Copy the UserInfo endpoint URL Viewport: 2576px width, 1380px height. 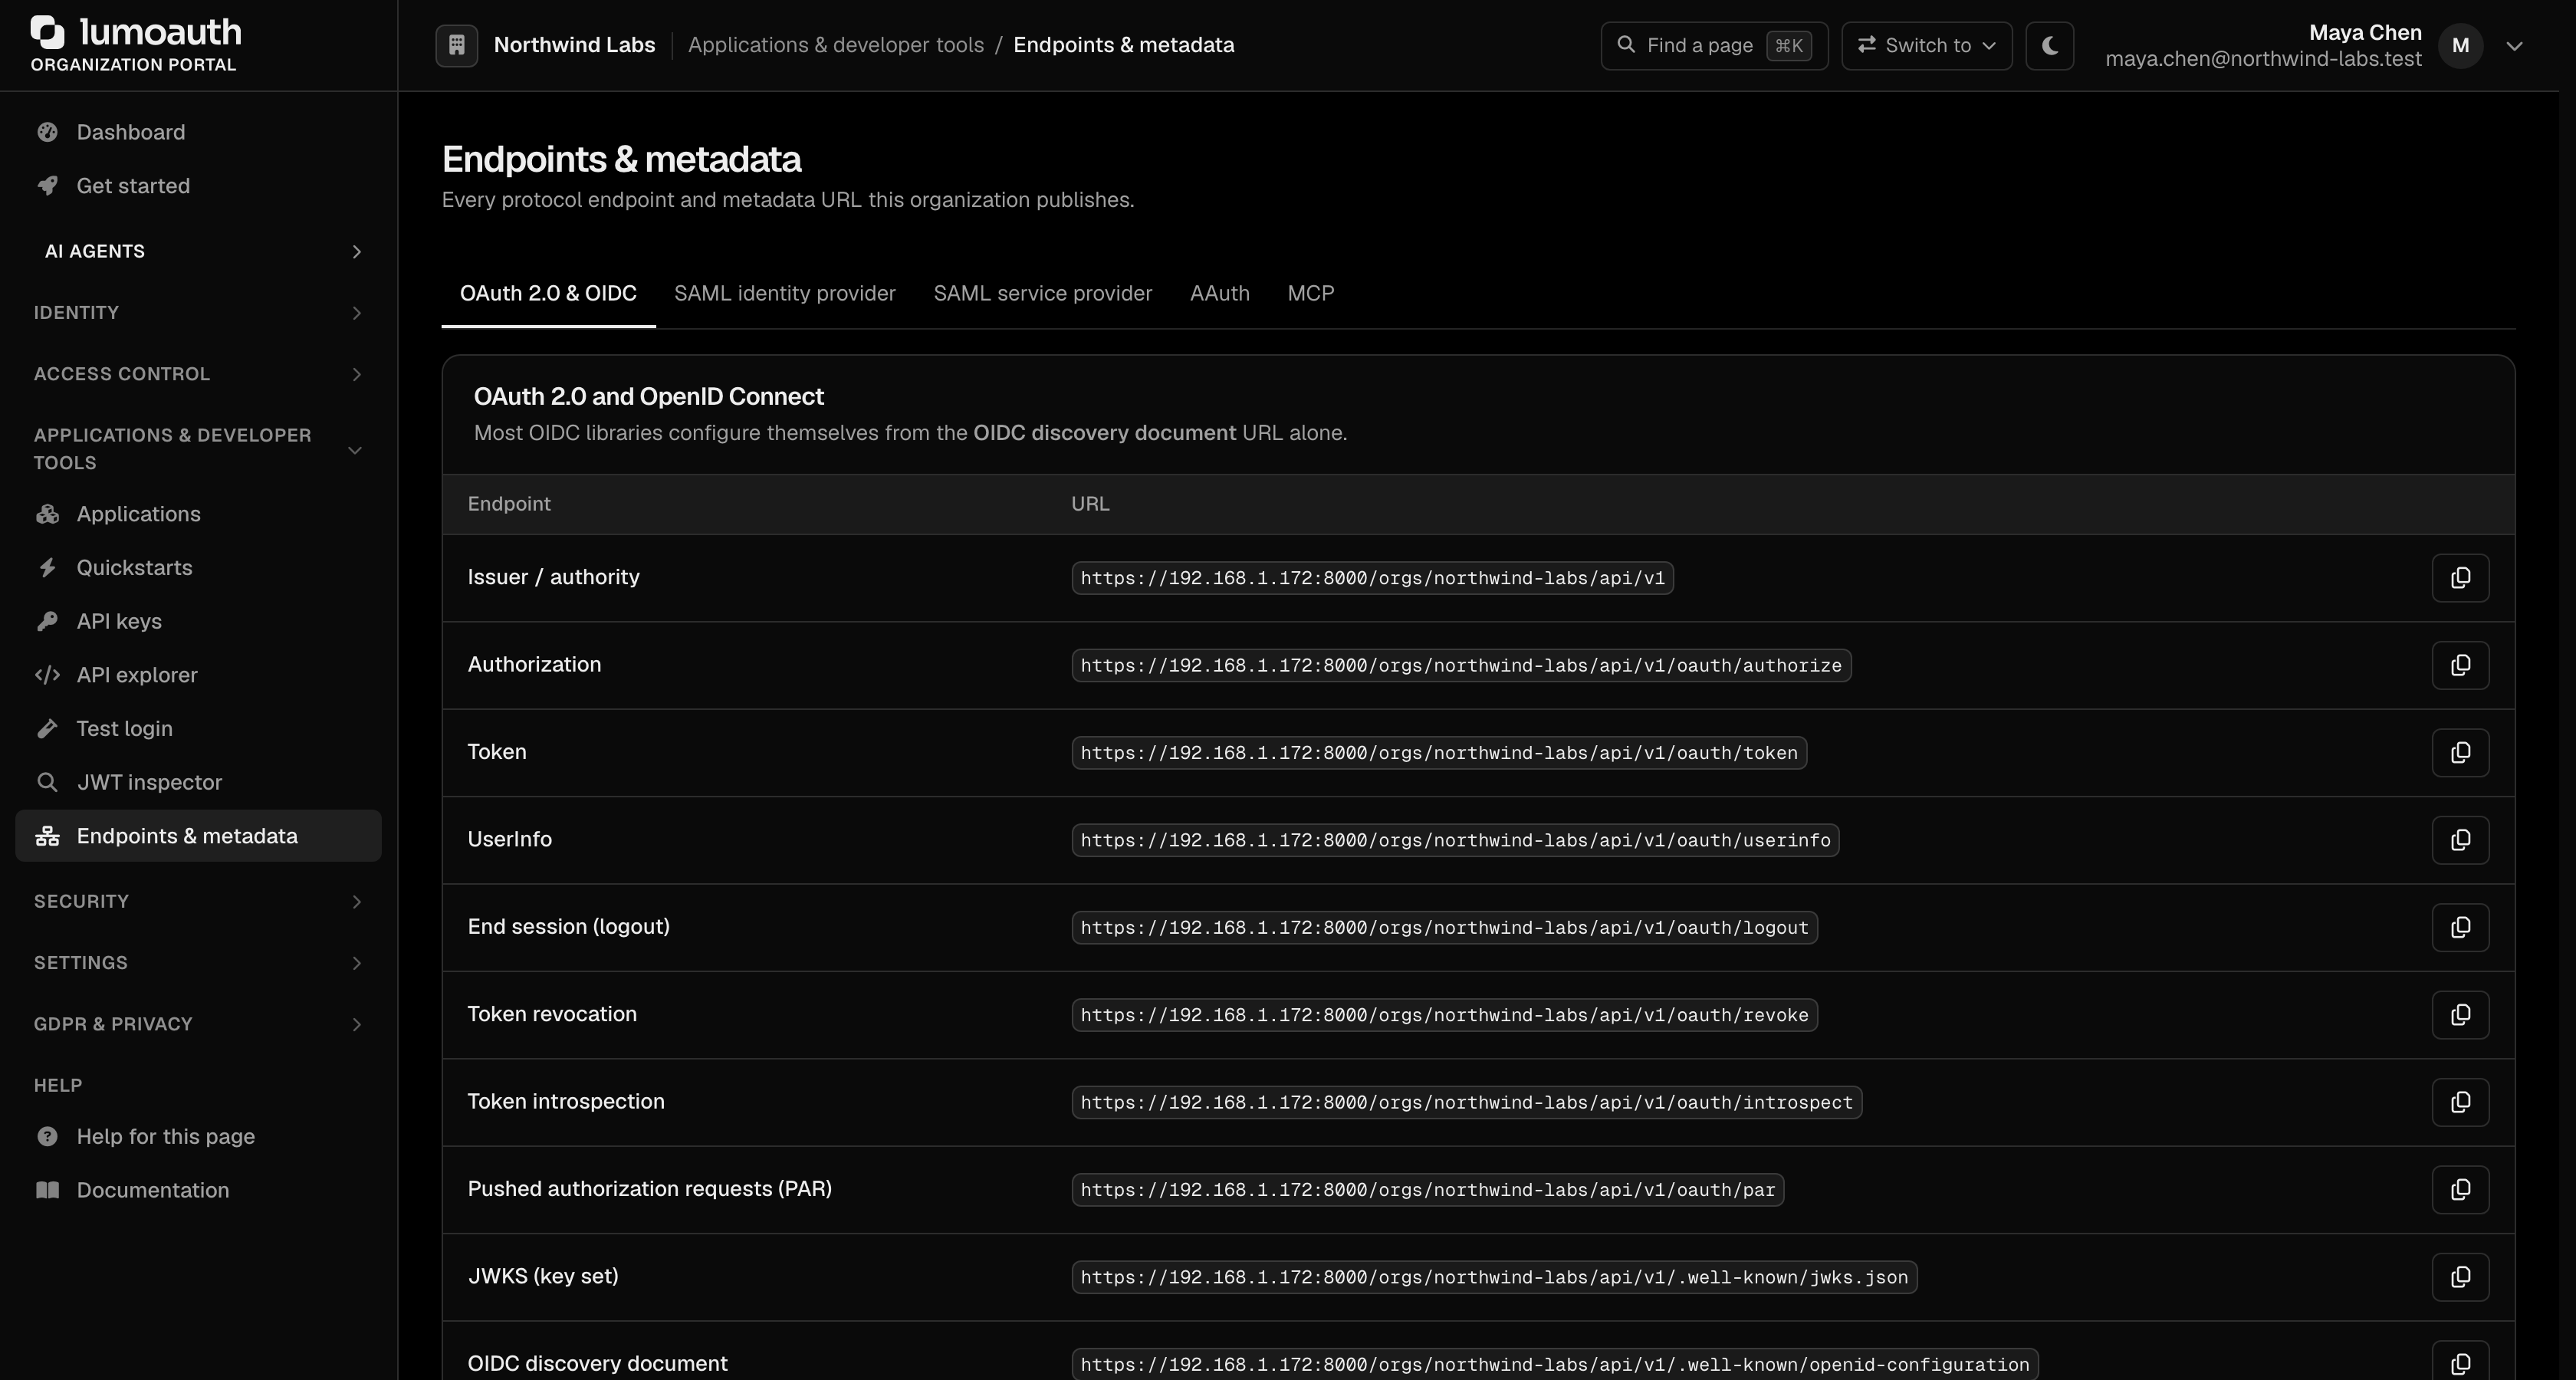pyautogui.click(x=2460, y=840)
